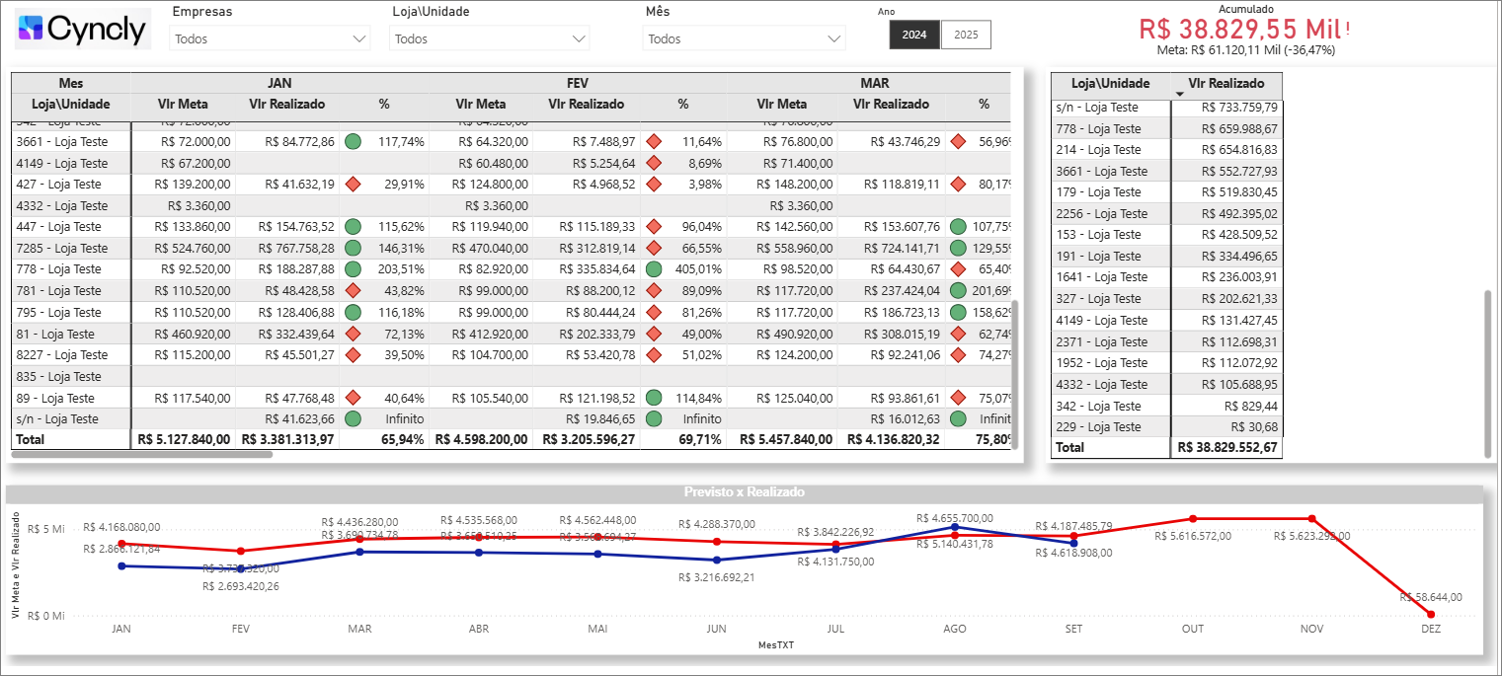The image size is (1502, 676).
Task: Click the FEV column group header
Action: click(578, 83)
